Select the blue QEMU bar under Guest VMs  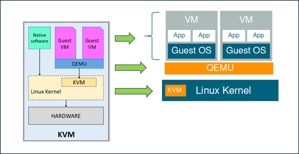click(x=79, y=64)
